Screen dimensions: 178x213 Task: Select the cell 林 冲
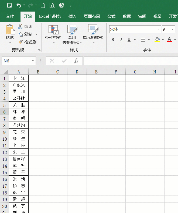pos(19,112)
